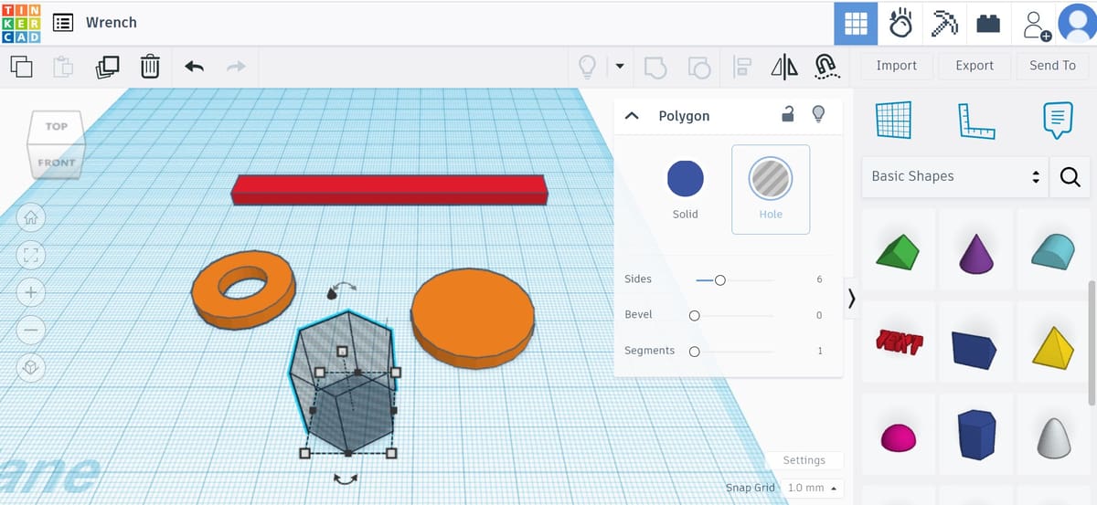Zoom in with plus icon

click(31, 293)
